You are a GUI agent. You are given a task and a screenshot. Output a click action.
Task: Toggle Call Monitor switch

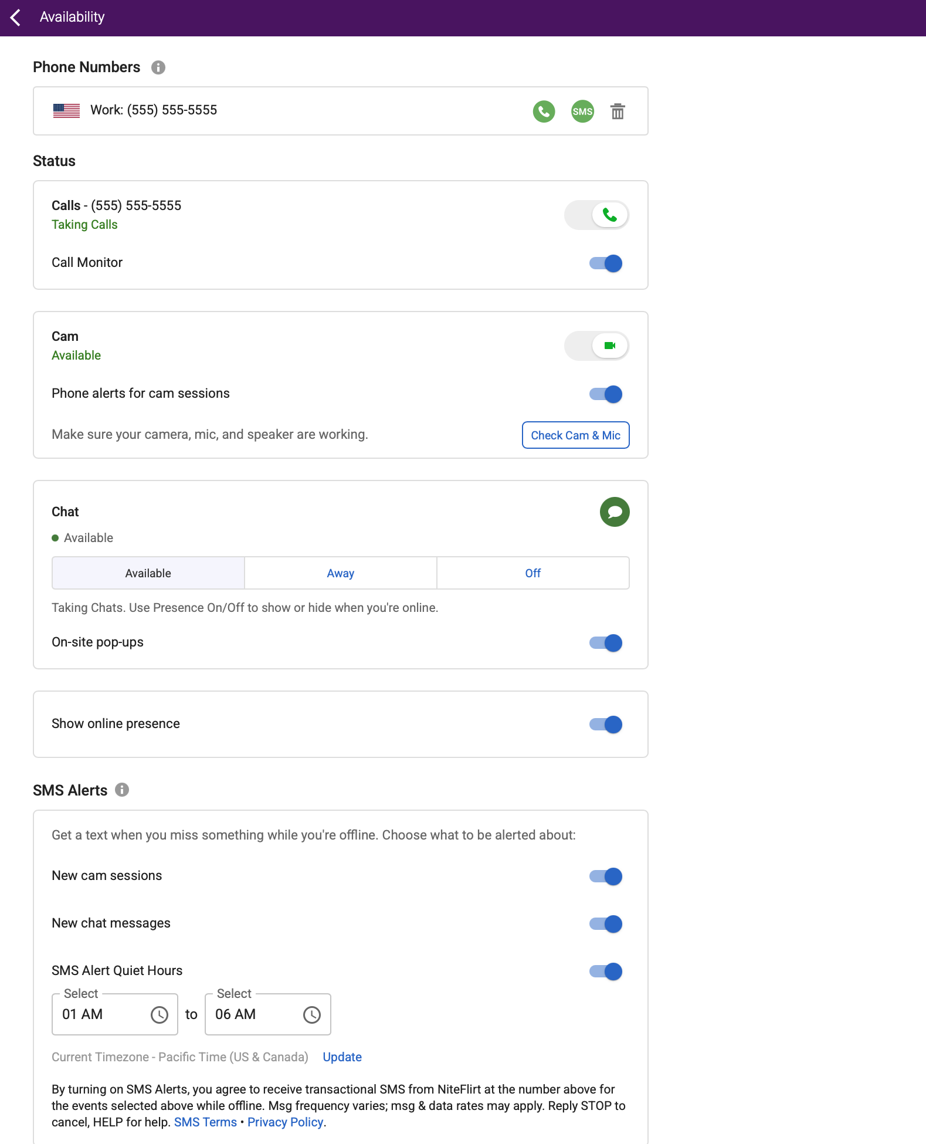606,263
